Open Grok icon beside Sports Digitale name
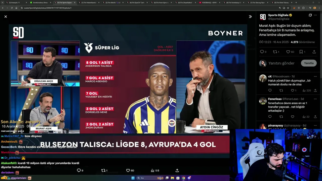Viewport: 322px width, 181px height. (310, 15)
